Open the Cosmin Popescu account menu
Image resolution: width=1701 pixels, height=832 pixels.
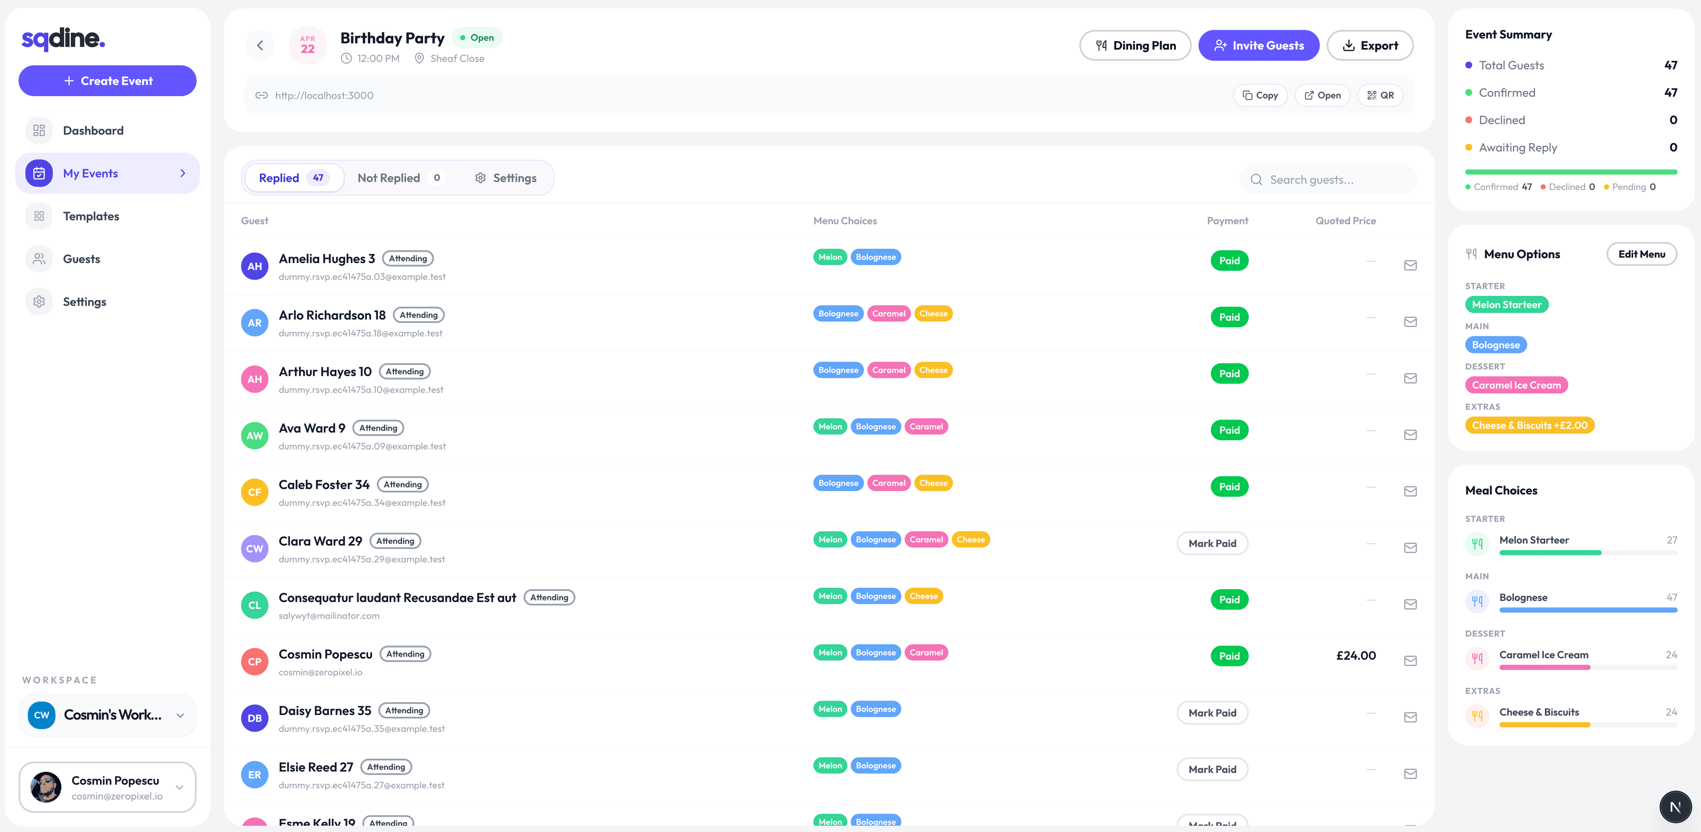108,787
